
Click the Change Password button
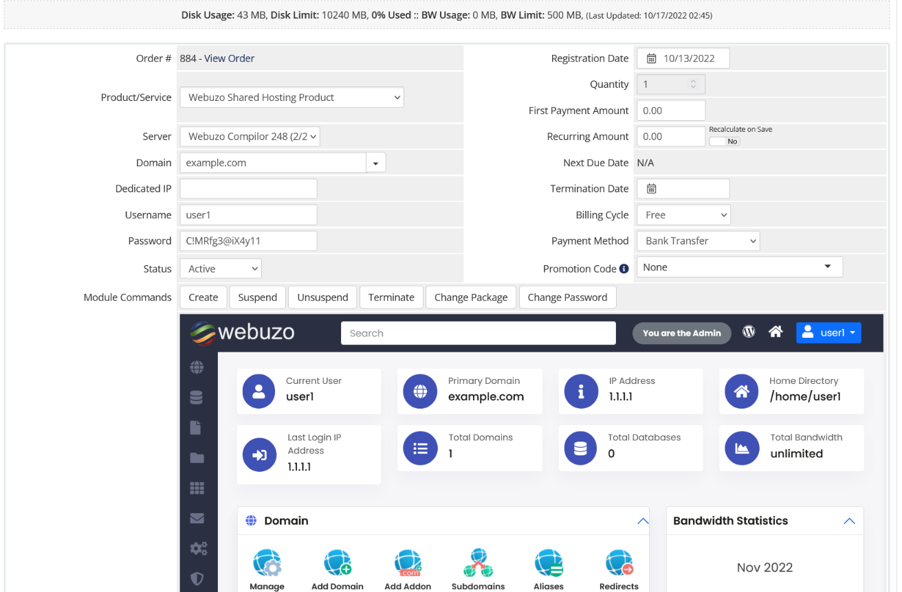tap(567, 297)
